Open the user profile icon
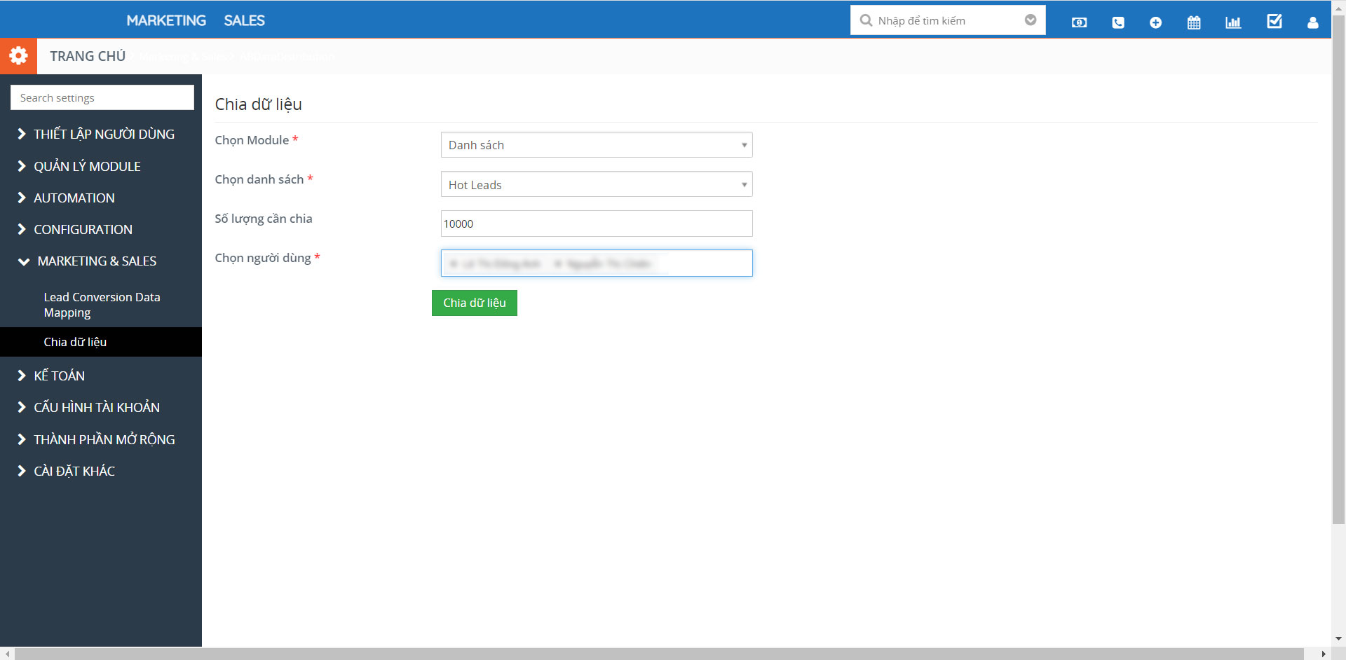 (x=1313, y=22)
